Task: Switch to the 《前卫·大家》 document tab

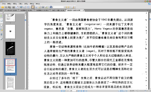Action: (58, 10)
